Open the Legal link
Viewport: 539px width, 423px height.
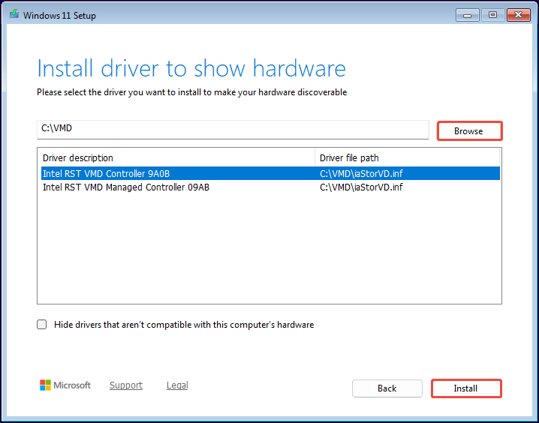[177, 385]
